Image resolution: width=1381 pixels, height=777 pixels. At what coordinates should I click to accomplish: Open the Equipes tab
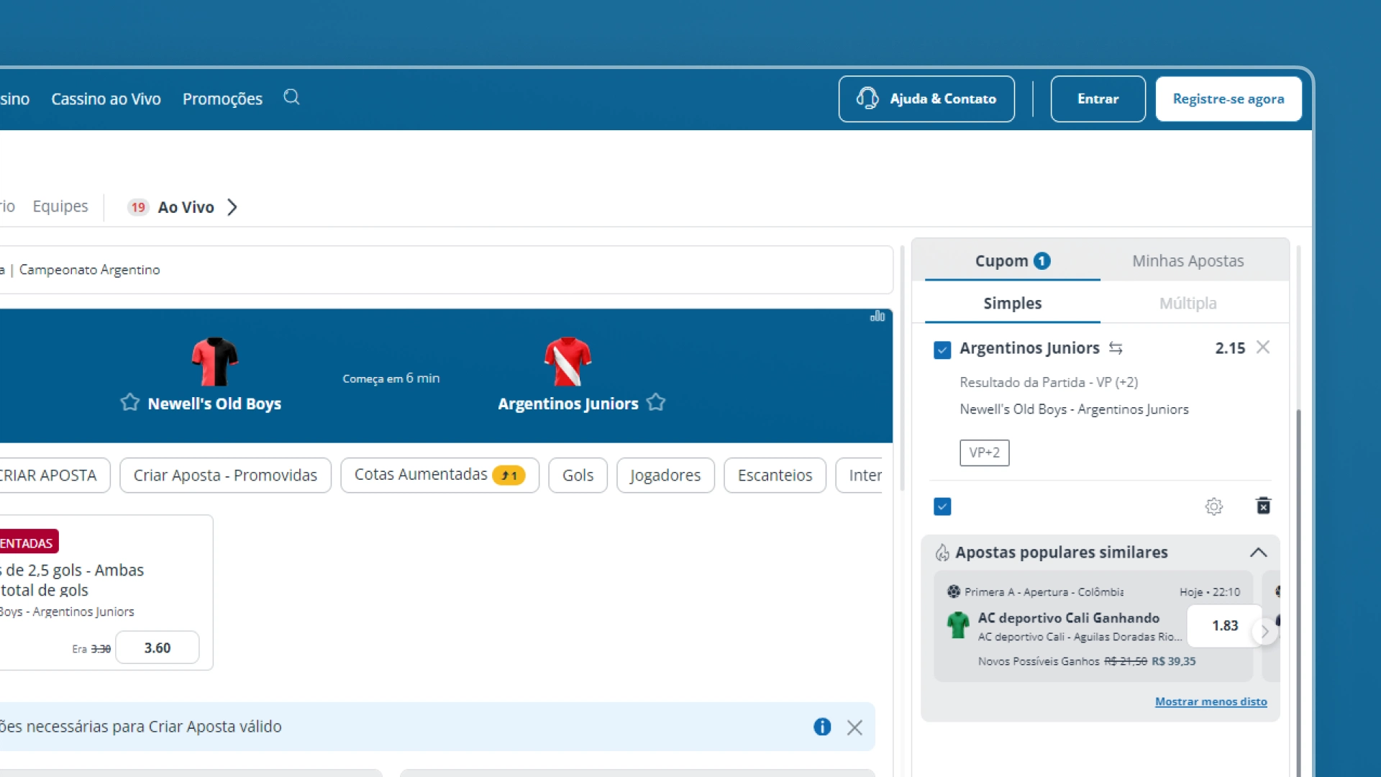click(60, 206)
